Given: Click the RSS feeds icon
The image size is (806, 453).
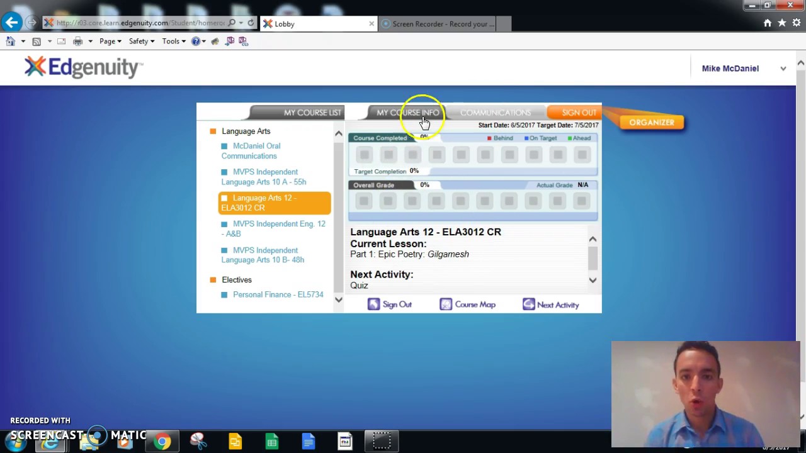Looking at the screenshot, I should pos(37,42).
